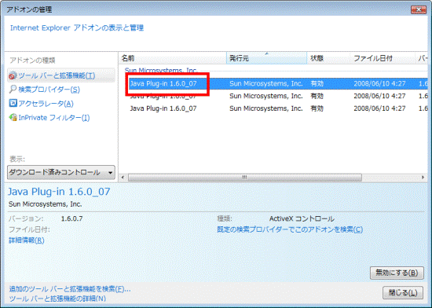Click version value 1.6.0.7 in details

pos(72,218)
